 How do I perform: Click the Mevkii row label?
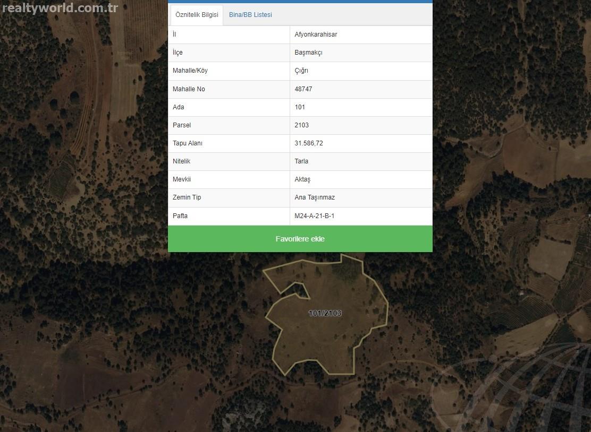point(182,179)
